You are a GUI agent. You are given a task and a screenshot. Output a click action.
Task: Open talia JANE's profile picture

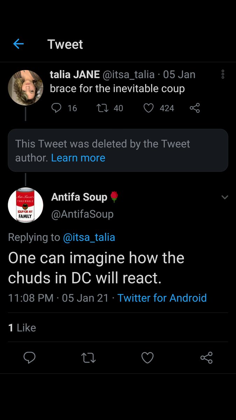point(26,87)
